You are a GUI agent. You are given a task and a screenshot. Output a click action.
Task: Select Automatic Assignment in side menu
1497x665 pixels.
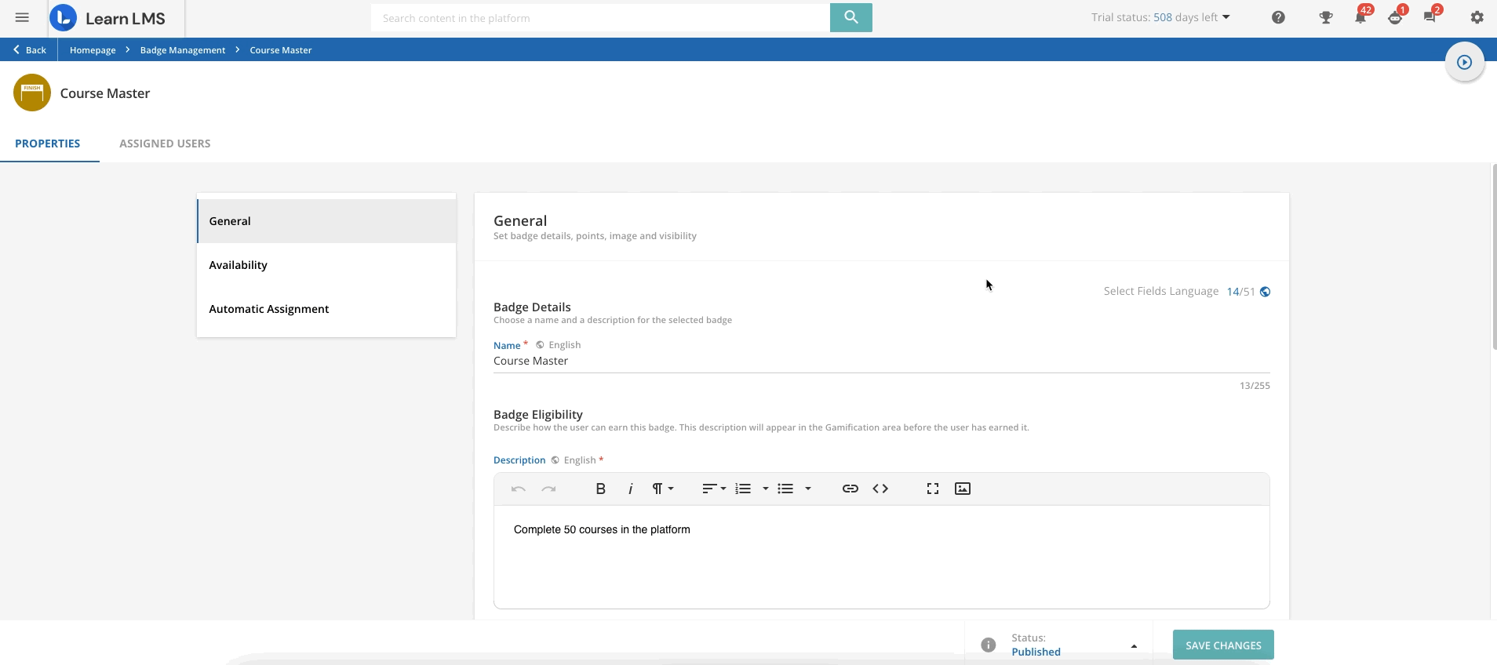click(269, 309)
